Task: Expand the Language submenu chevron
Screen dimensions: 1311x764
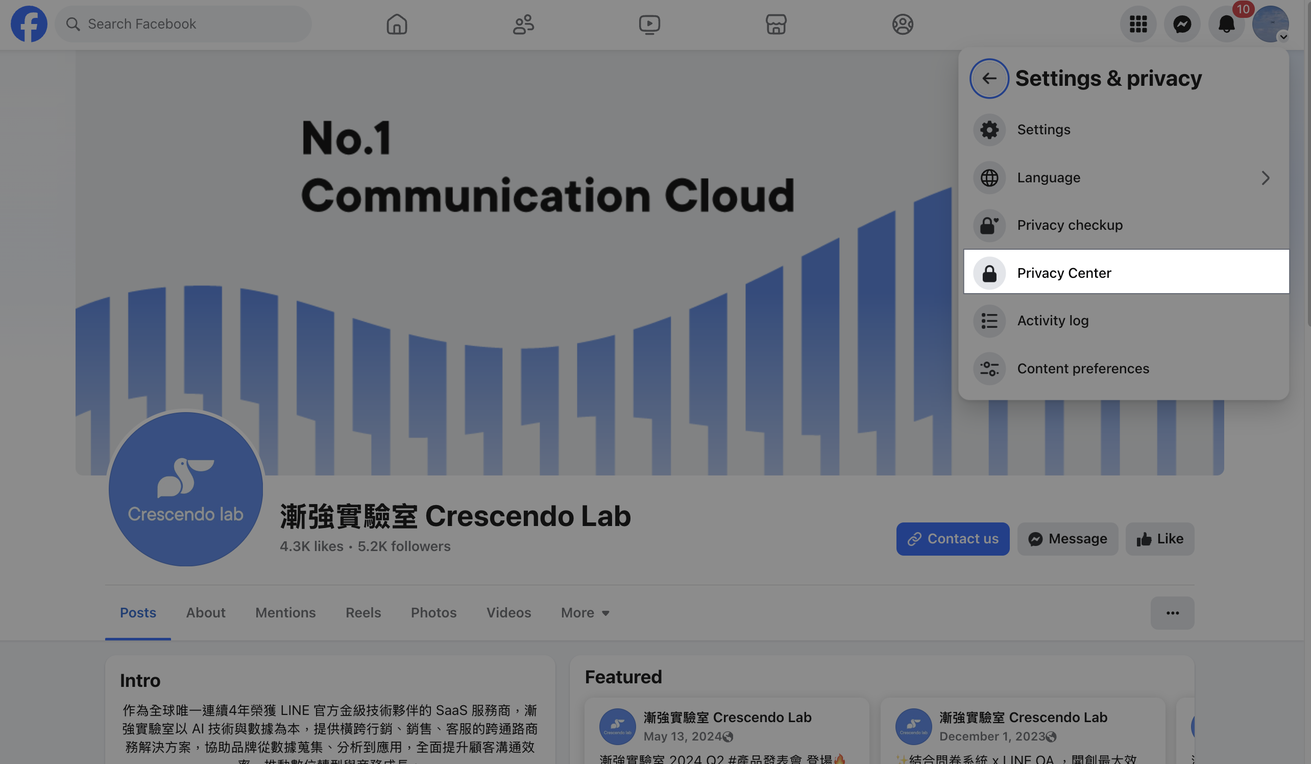Action: [x=1265, y=178]
